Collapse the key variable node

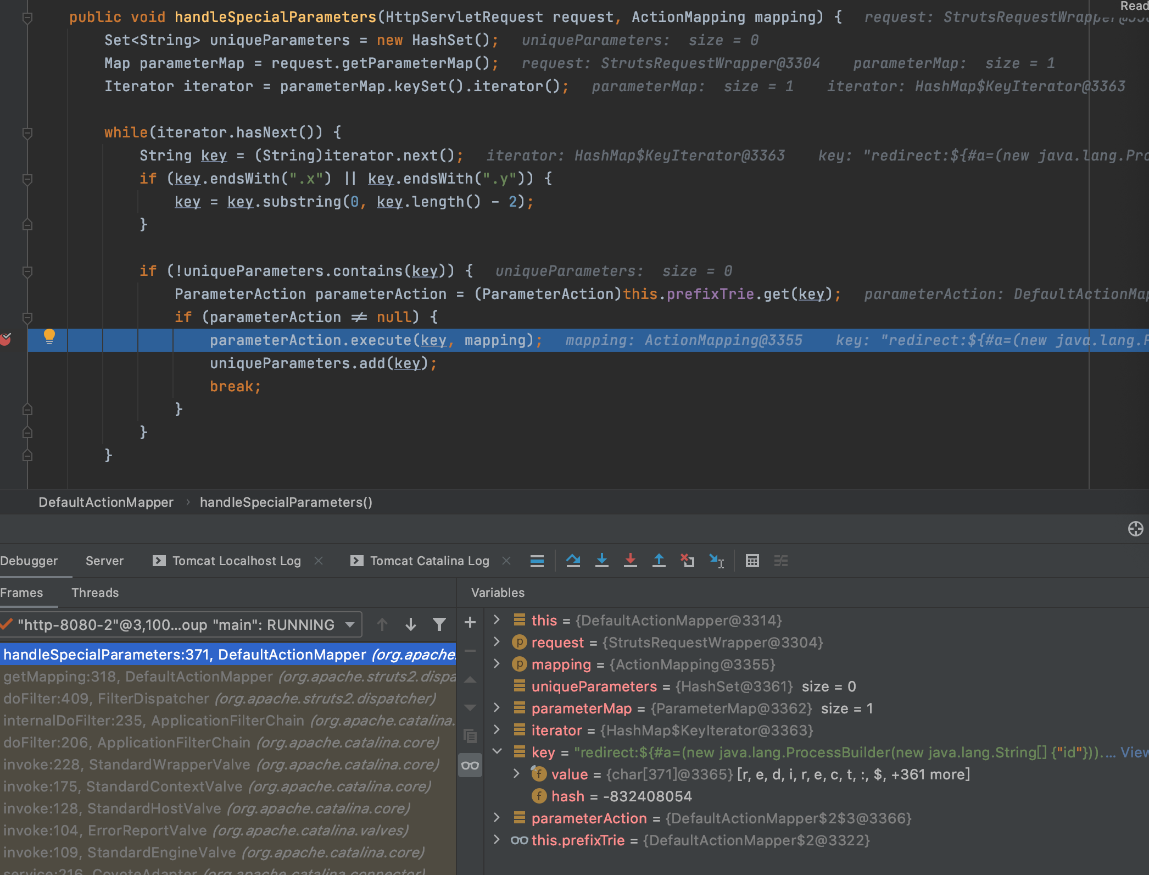[x=497, y=751]
